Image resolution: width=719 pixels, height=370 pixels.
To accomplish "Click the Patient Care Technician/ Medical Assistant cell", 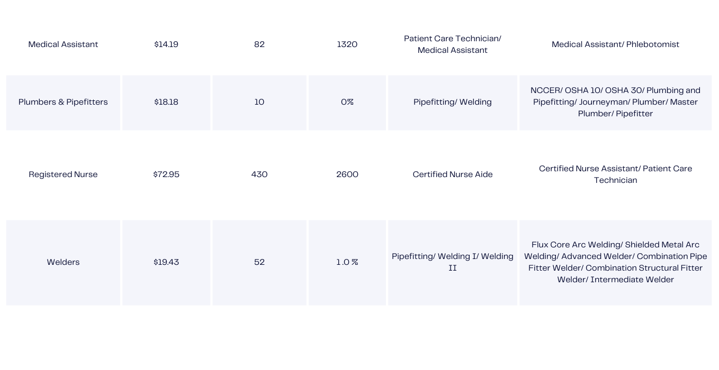I will (453, 44).
